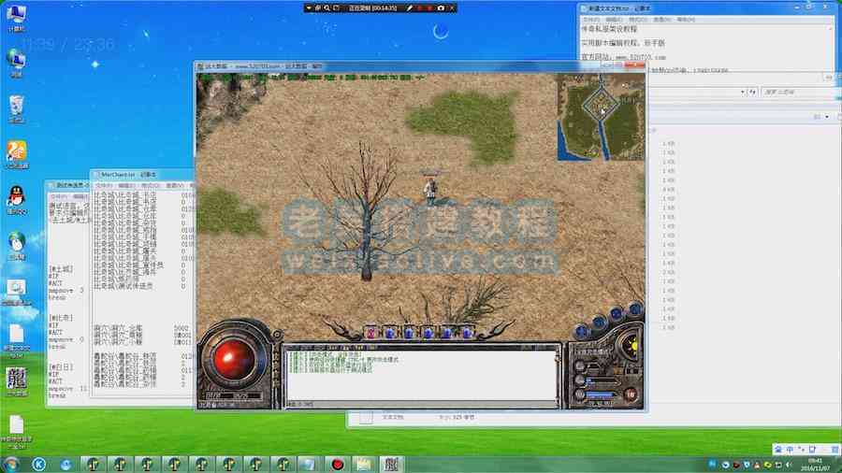Screen dimensions: 842x473
Task: Open 帮助 menu in top-right Notepad
Action: (x=686, y=20)
